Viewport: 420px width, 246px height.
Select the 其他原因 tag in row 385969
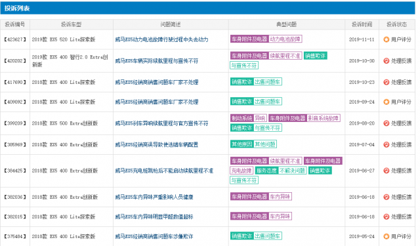(242, 144)
